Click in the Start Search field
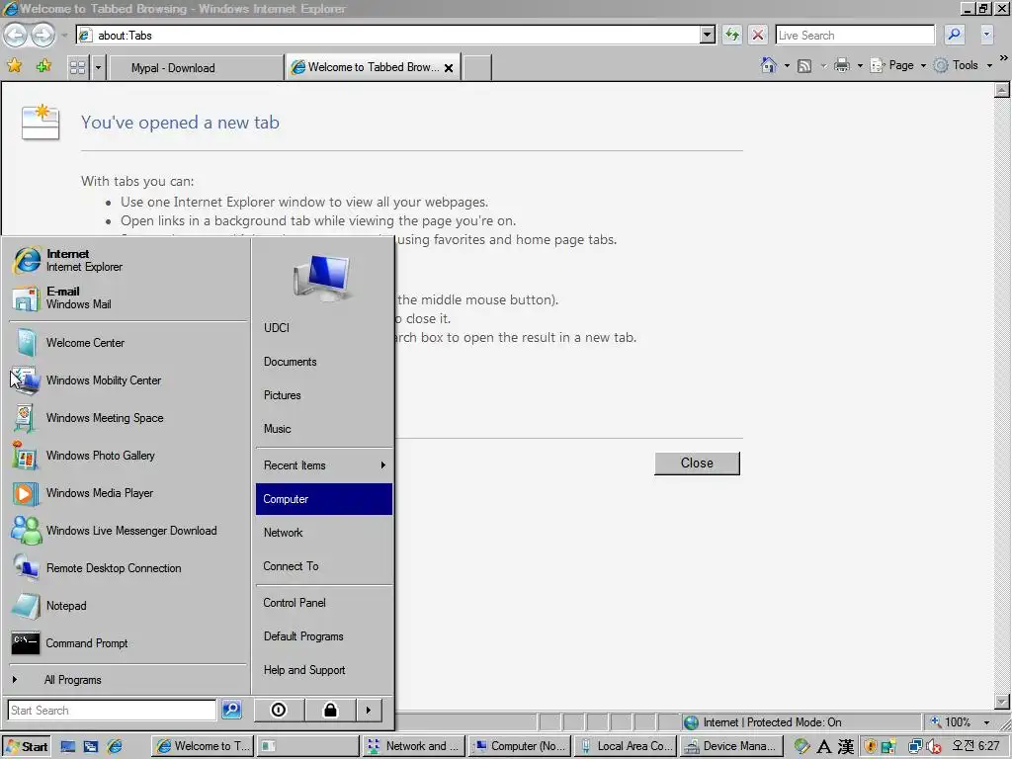1012x759 pixels. pyautogui.click(x=112, y=710)
